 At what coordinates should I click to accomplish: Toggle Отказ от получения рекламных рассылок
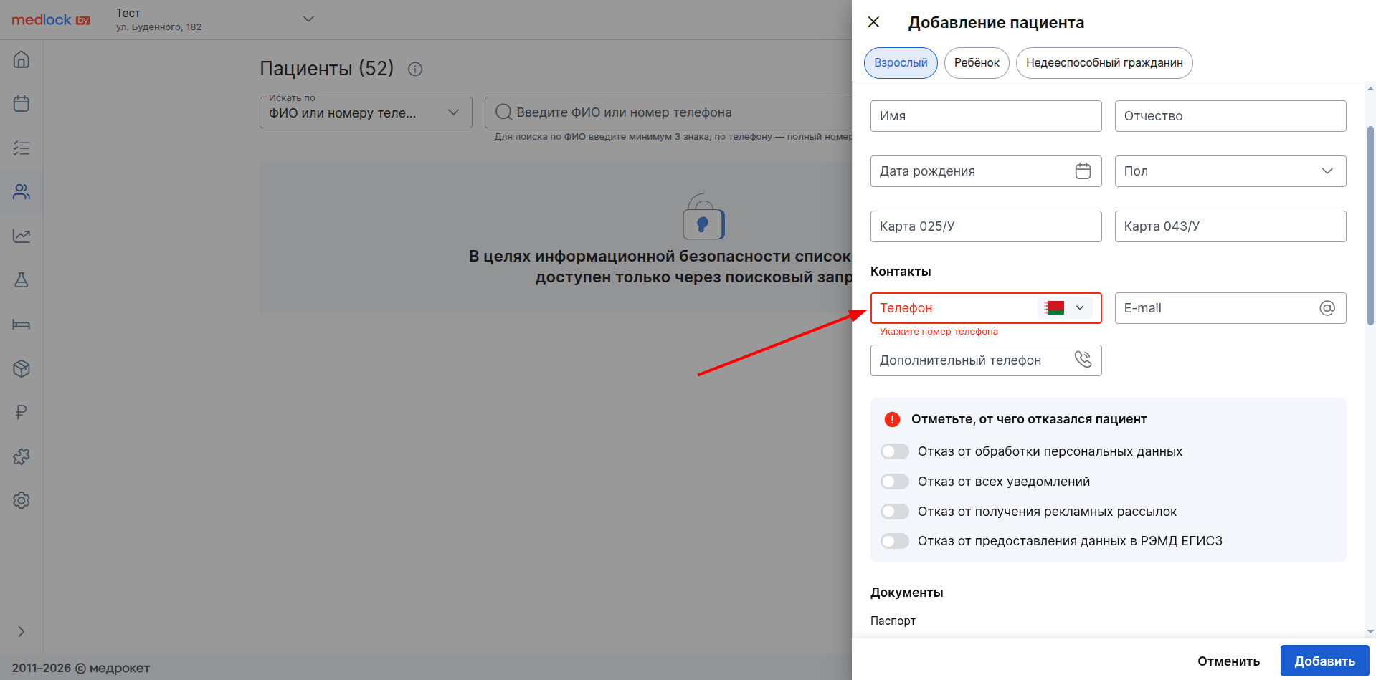pyautogui.click(x=895, y=512)
